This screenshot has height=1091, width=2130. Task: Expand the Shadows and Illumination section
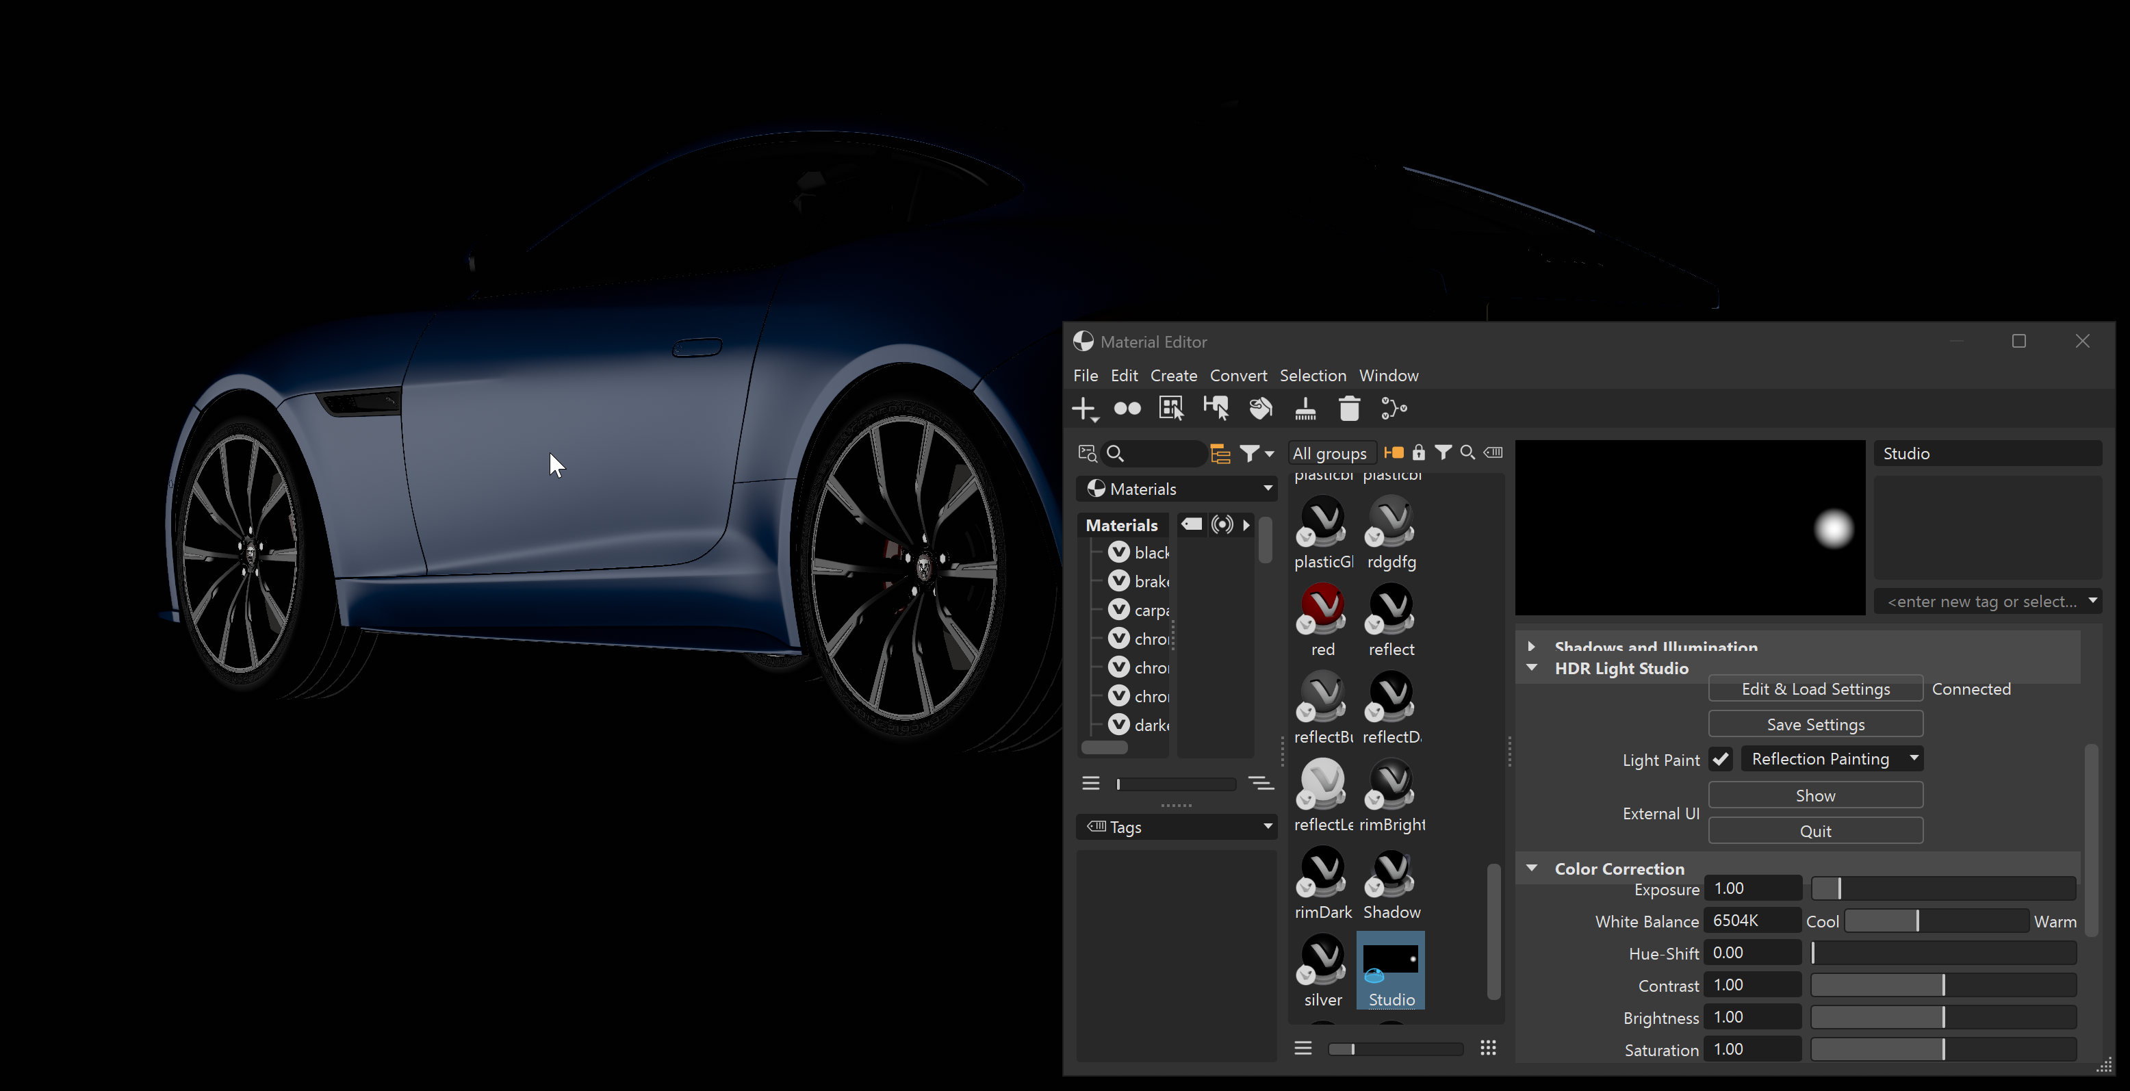pyautogui.click(x=1534, y=647)
